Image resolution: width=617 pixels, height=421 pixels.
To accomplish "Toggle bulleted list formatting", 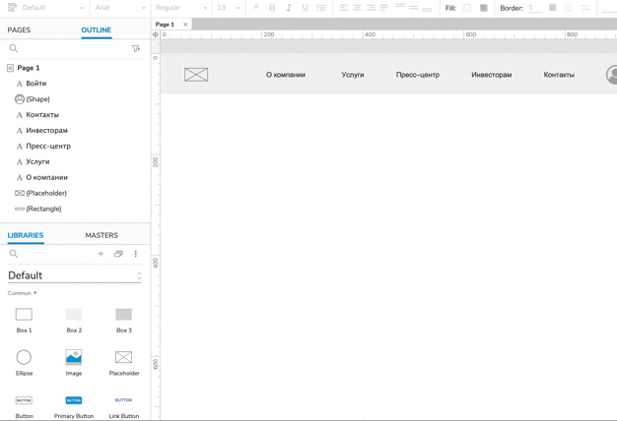I will point(321,8).
